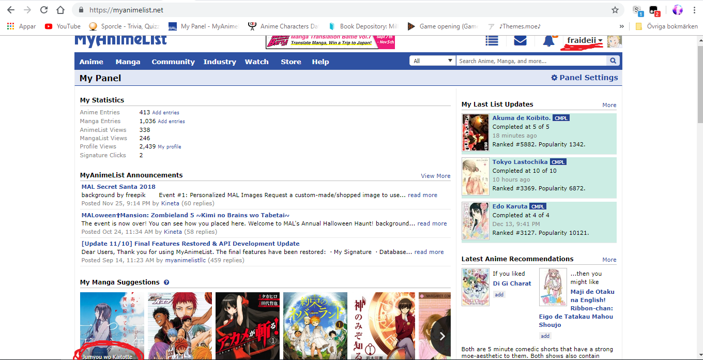Click More in Latest Anime Recommendations
703x360 pixels.
click(609, 260)
